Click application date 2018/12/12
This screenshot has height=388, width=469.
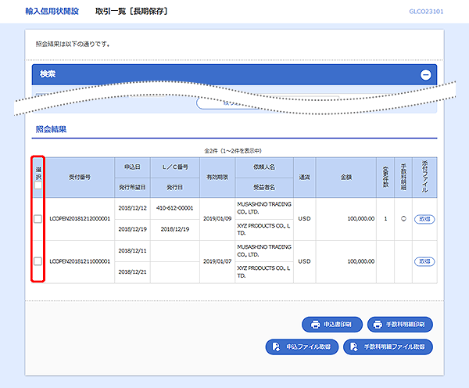(x=133, y=208)
